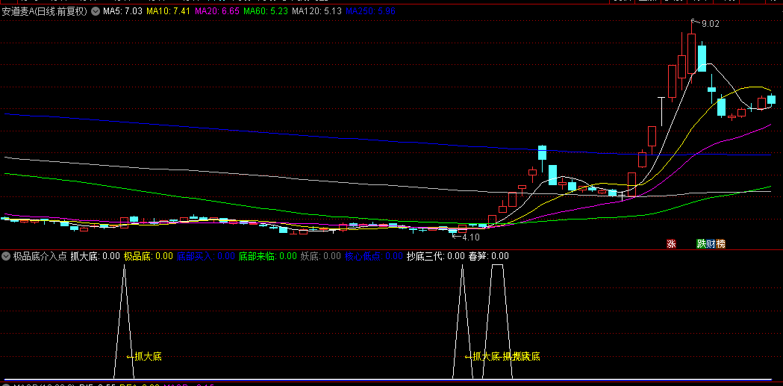Click the leftmost 抓大底 signal label

pos(149,357)
